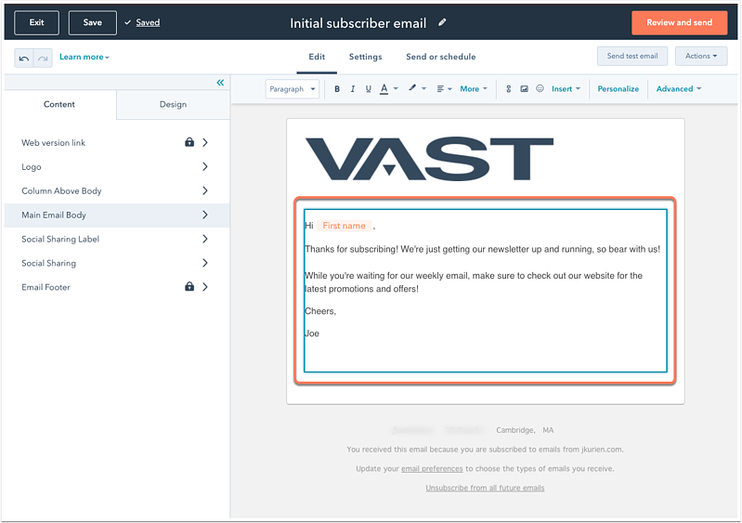Open the Insert dropdown
The height and width of the screenshot is (523, 742).
(x=566, y=89)
